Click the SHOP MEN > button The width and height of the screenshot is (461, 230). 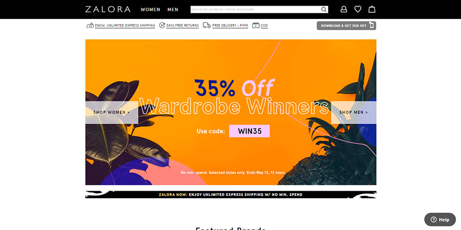[353, 112]
